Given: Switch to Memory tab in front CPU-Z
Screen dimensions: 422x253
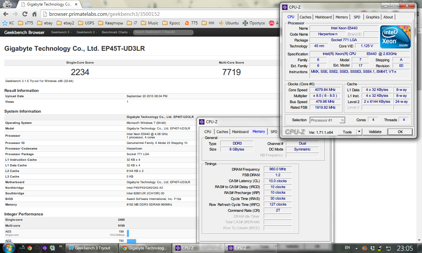Looking at the screenshot, I should click(x=342, y=17).
